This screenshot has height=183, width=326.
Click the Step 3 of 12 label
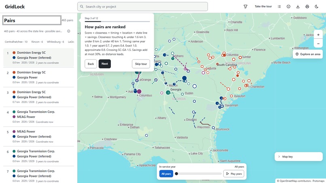(x=91, y=18)
